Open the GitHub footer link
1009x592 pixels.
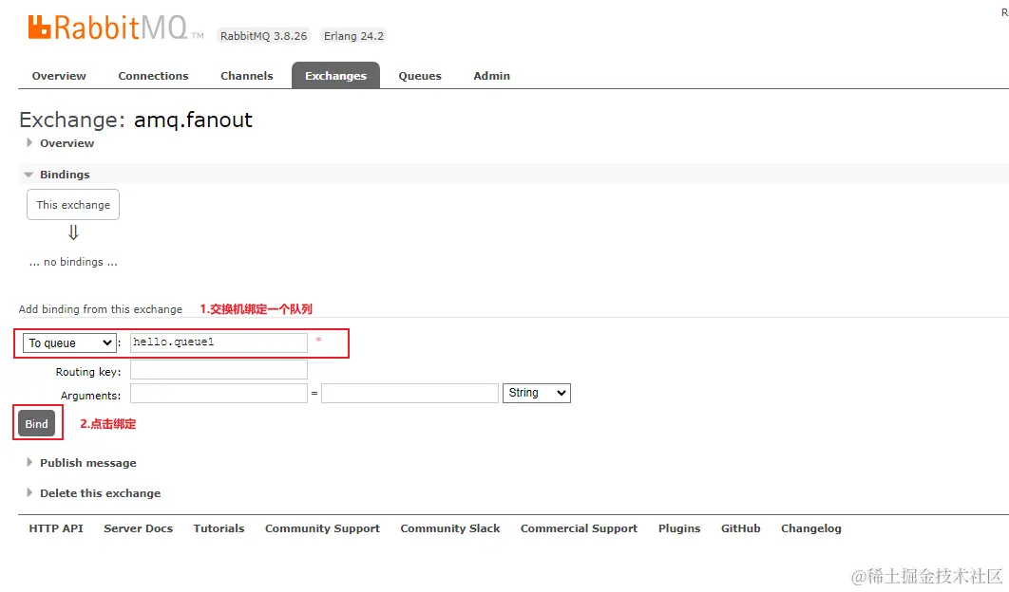click(740, 528)
